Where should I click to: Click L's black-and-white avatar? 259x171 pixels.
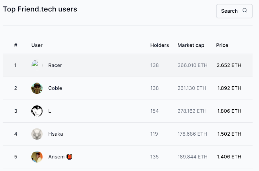click(37, 111)
